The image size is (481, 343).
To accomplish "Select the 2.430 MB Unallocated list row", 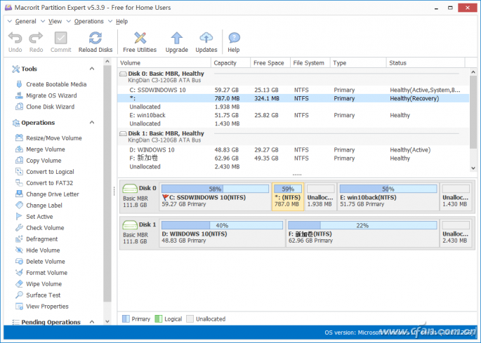I will tap(294, 167).
